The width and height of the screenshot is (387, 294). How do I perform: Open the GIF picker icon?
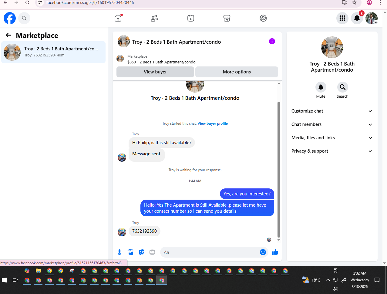(x=152, y=252)
